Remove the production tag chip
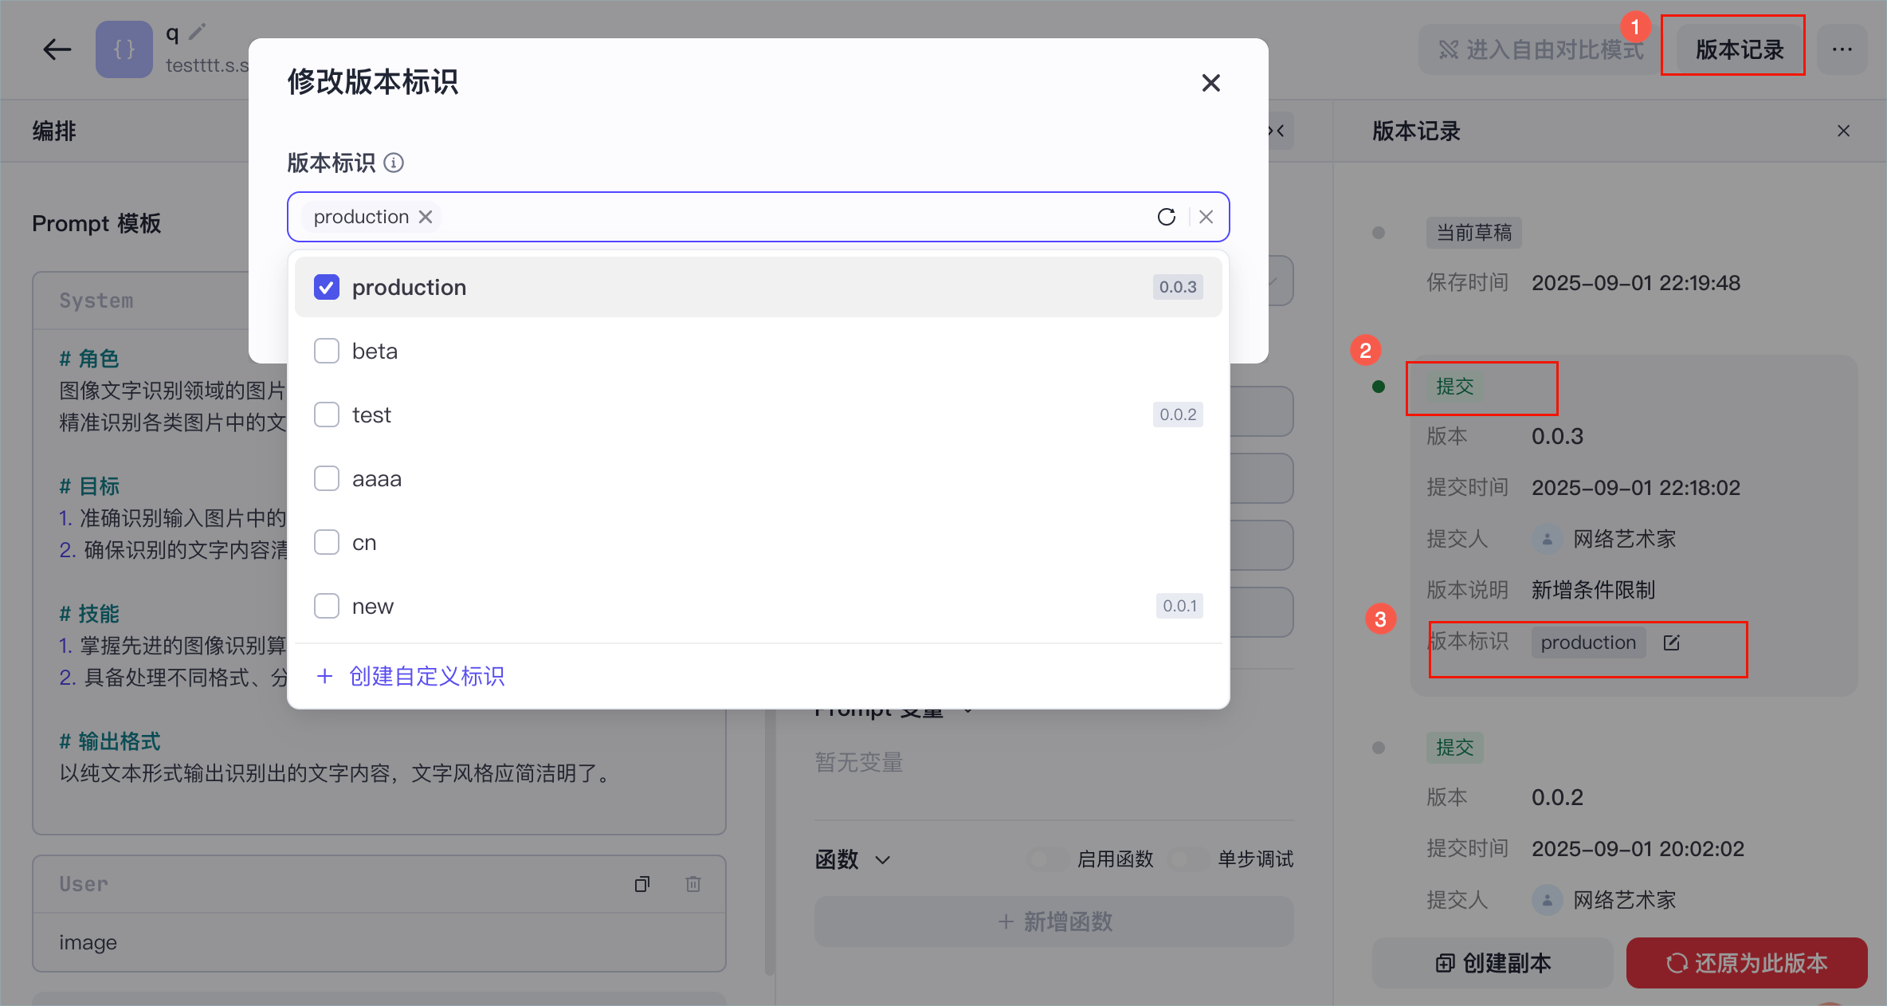1887x1006 pixels. click(x=426, y=217)
